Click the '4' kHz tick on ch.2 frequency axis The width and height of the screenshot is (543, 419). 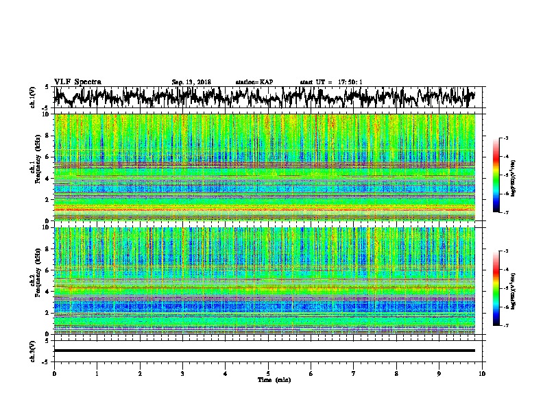(x=48, y=292)
